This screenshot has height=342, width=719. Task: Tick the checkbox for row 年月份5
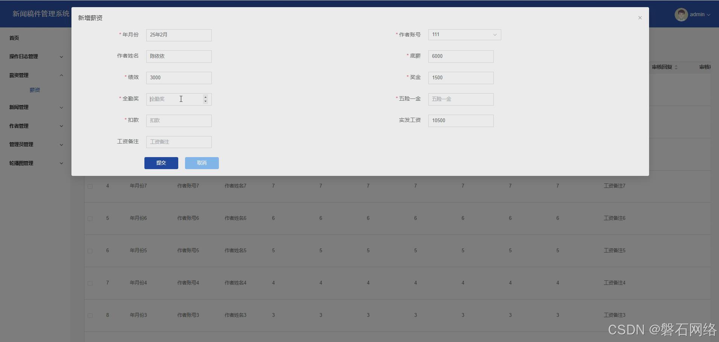tap(90, 251)
